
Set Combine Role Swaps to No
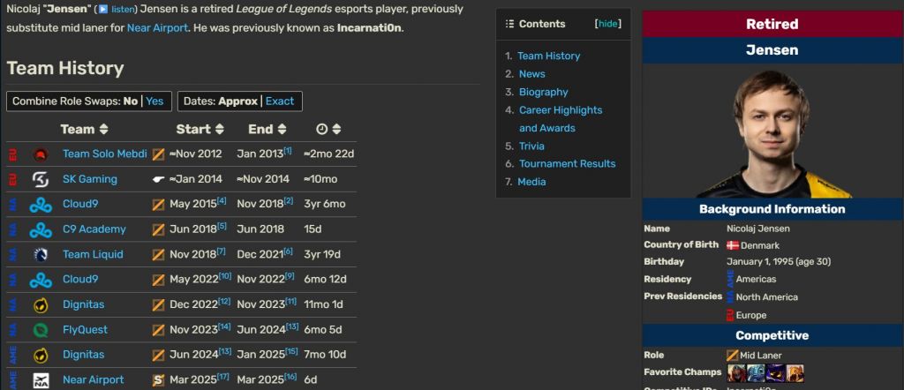130,101
